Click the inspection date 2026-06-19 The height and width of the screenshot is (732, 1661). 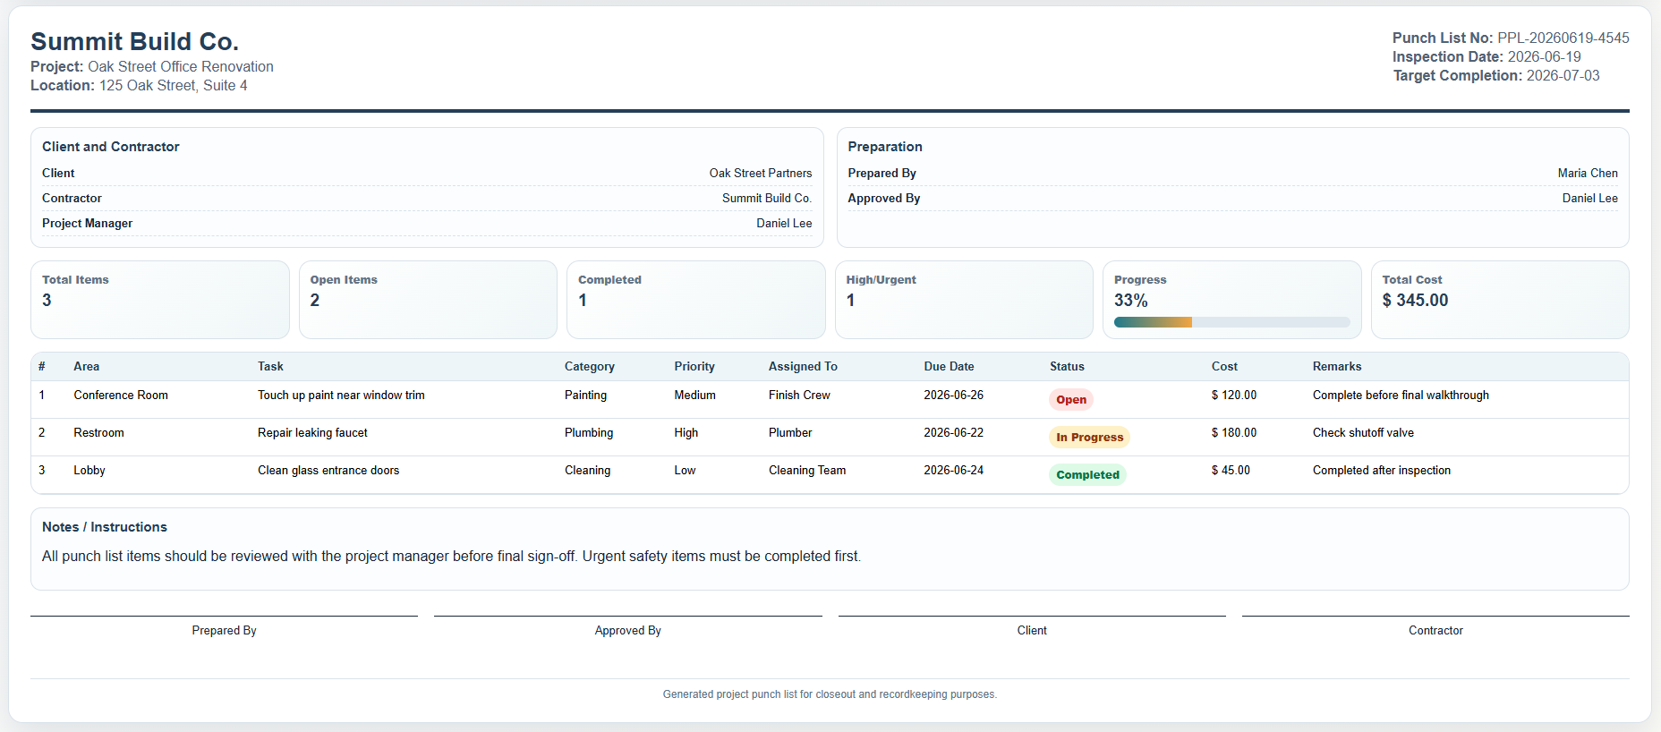1545,57
